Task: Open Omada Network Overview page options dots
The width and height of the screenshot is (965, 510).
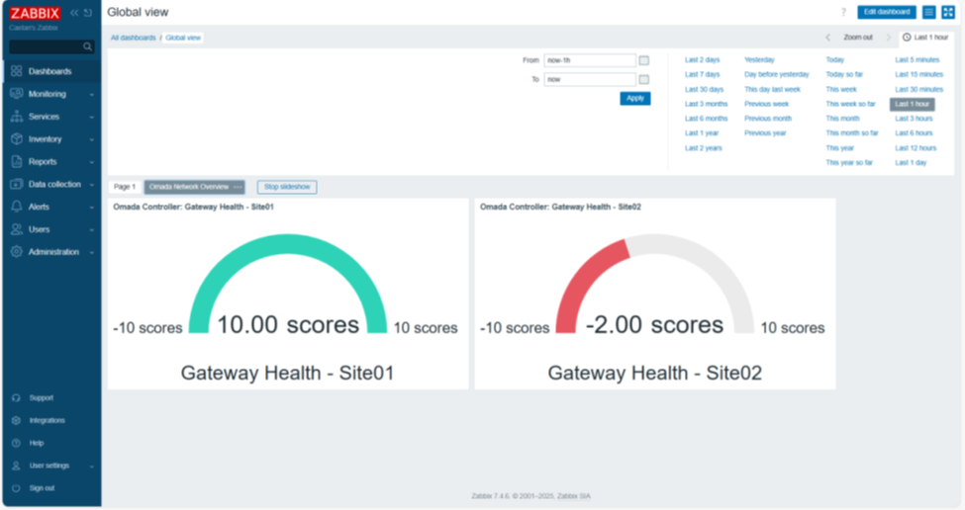Action: [238, 187]
